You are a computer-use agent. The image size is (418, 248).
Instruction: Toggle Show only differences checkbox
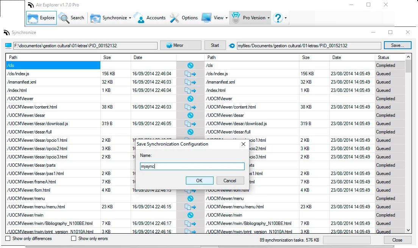coord(8,239)
